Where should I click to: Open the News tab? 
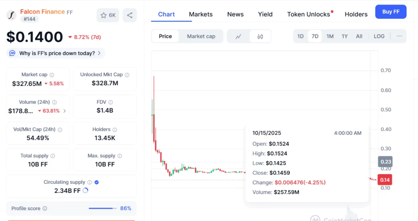click(x=236, y=14)
